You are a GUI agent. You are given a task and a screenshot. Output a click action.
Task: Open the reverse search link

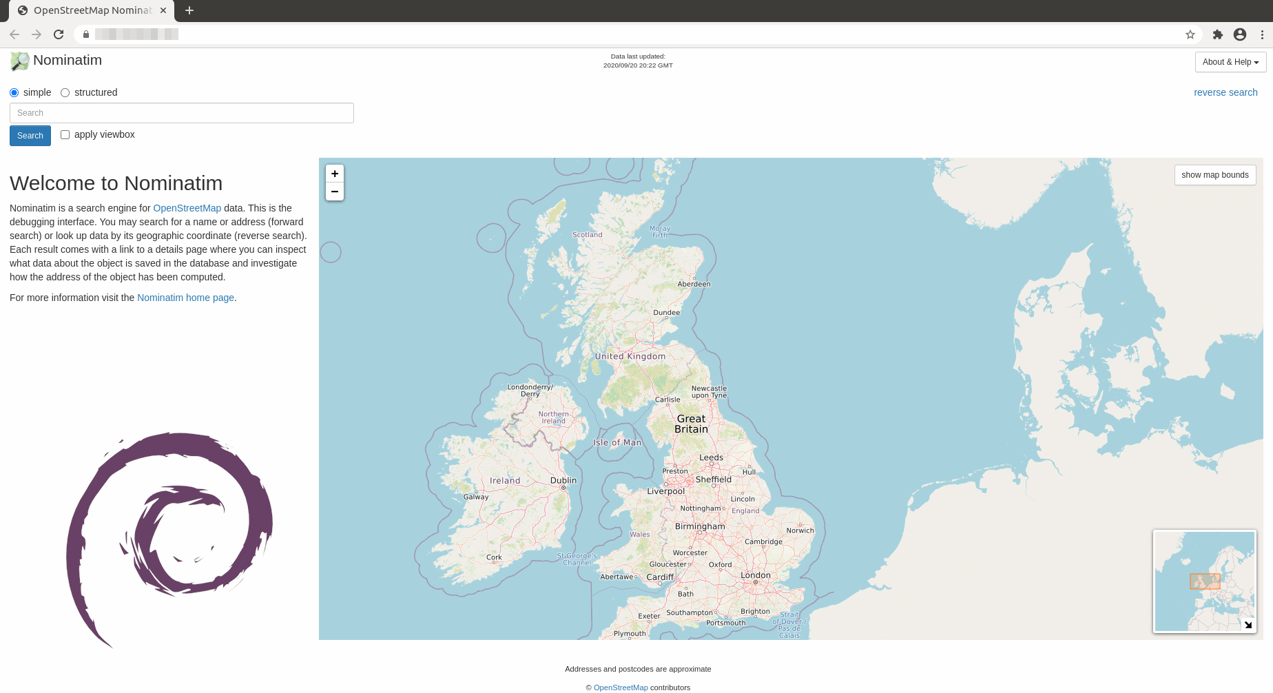[1225, 92]
